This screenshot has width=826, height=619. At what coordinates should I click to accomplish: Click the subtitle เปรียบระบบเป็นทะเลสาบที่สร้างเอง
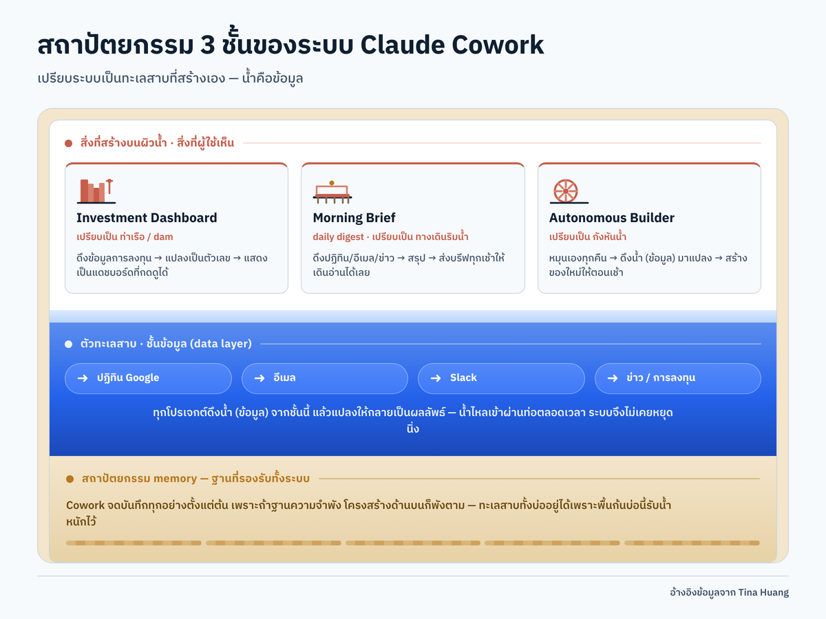pyautogui.click(x=171, y=78)
